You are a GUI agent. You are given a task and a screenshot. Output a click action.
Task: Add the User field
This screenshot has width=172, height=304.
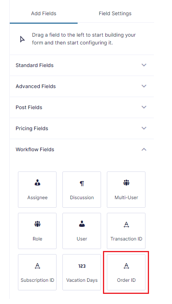click(x=82, y=231)
